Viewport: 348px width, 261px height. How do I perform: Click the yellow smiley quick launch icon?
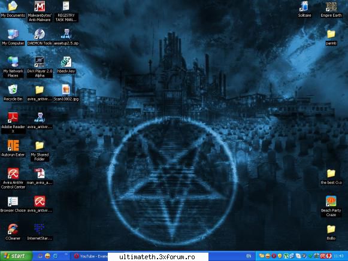click(x=47, y=256)
